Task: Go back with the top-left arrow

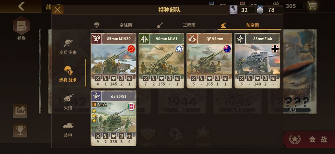Action: click(x=21, y=6)
